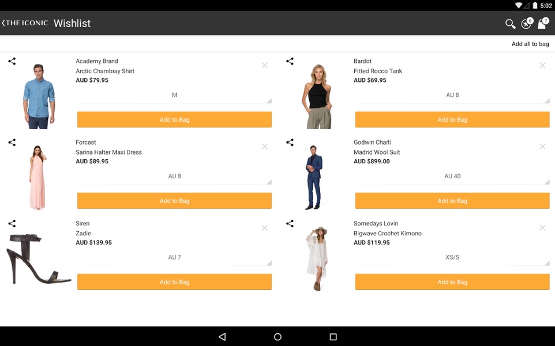Go back via THE ICONIC logo
This screenshot has height=346, width=555.
[25, 23]
